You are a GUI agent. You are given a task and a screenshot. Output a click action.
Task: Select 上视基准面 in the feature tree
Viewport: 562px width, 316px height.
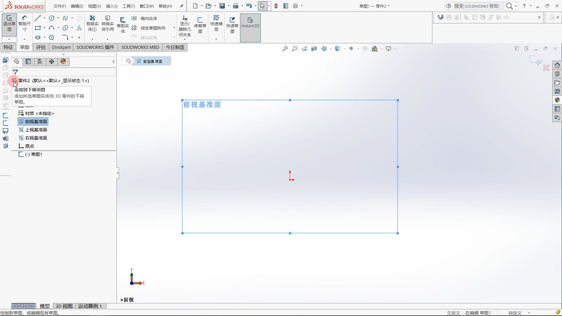click(x=36, y=130)
